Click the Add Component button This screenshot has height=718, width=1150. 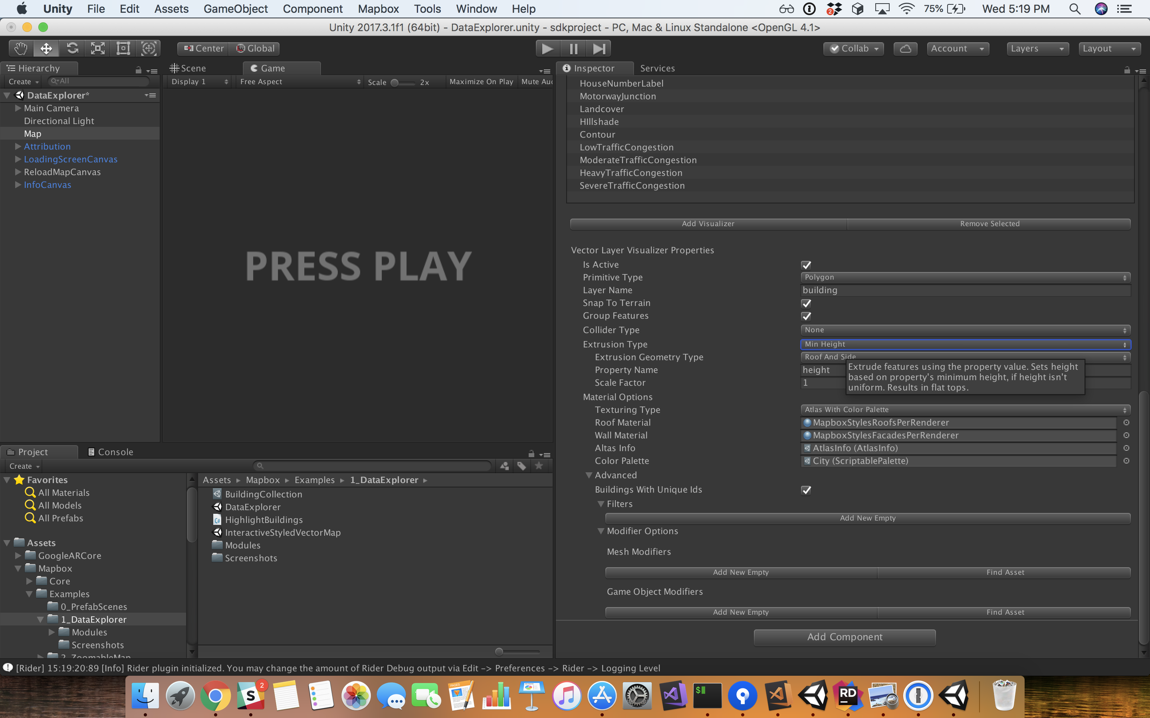tap(845, 637)
